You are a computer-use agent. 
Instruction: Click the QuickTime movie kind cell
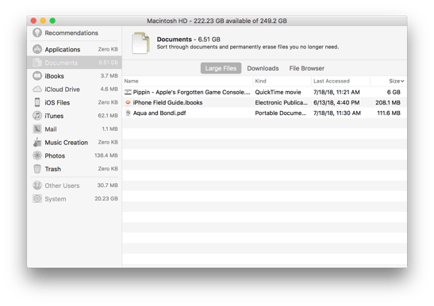[x=278, y=92]
